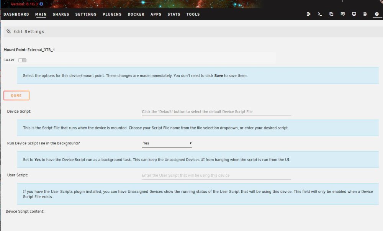Toggle the help question-mark icon
The width and height of the screenshot is (383, 231).
coord(376,14)
